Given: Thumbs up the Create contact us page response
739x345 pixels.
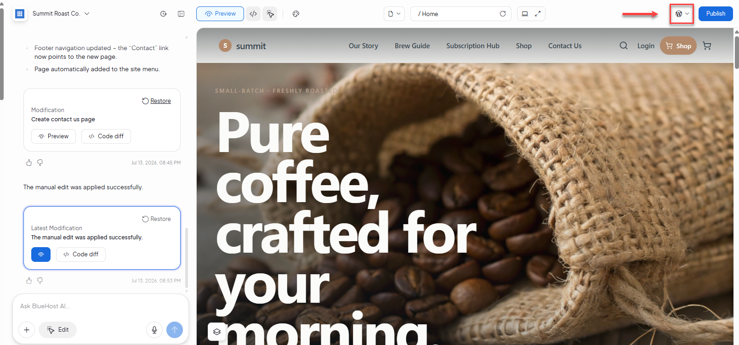Looking at the screenshot, I should point(29,163).
